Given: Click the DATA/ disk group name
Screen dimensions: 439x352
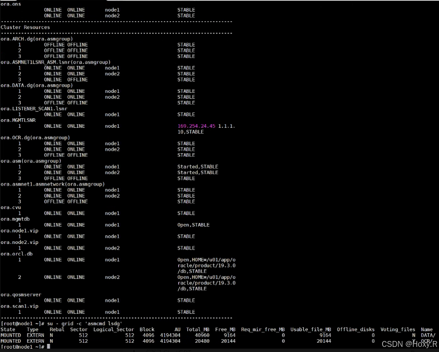Looking at the screenshot, I should point(428,335).
